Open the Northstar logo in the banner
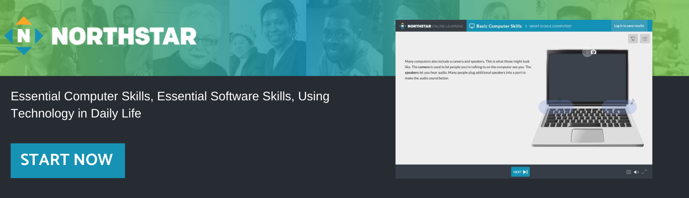 pos(100,36)
